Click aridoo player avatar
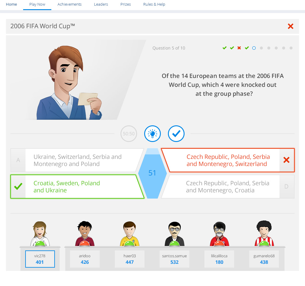 pyautogui.click(x=85, y=234)
